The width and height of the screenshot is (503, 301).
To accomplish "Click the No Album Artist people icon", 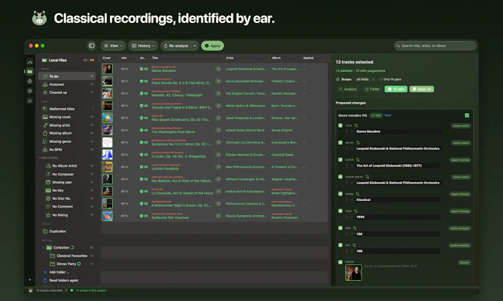I will (x=48, y=166).
